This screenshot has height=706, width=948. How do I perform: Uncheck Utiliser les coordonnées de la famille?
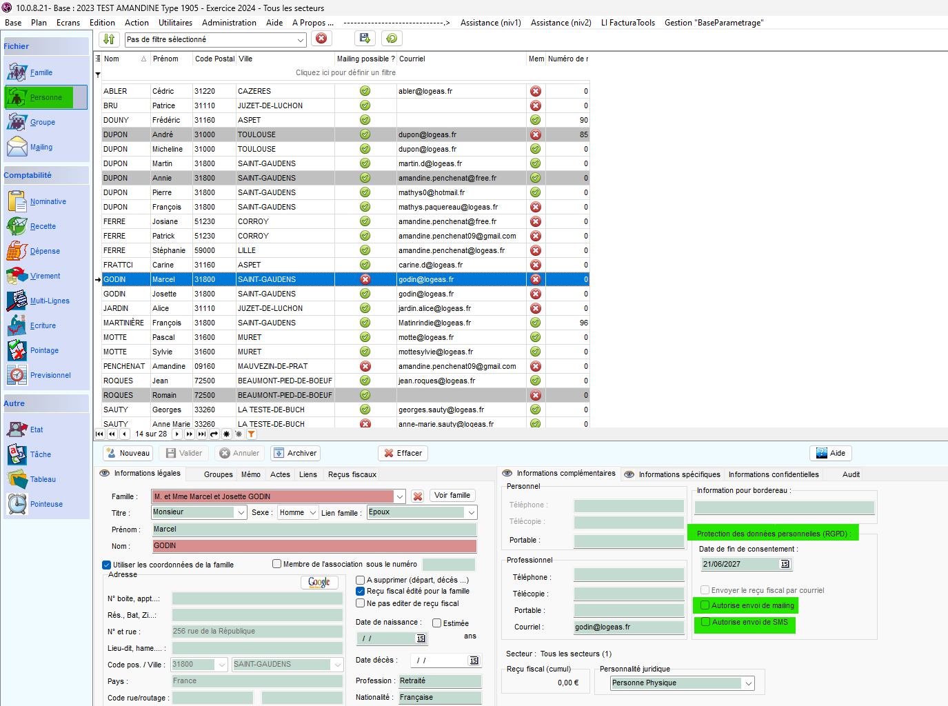107,565
